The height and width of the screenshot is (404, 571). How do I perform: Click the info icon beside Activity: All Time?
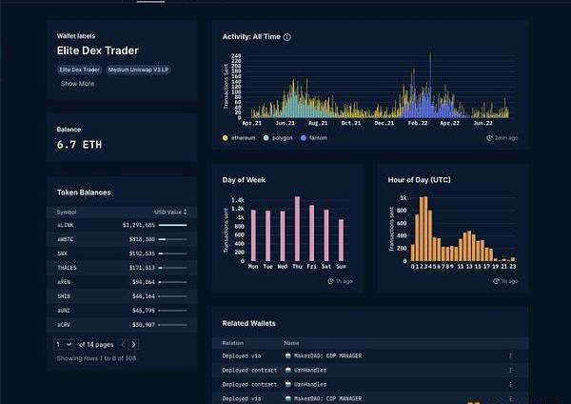coord(287,37)
